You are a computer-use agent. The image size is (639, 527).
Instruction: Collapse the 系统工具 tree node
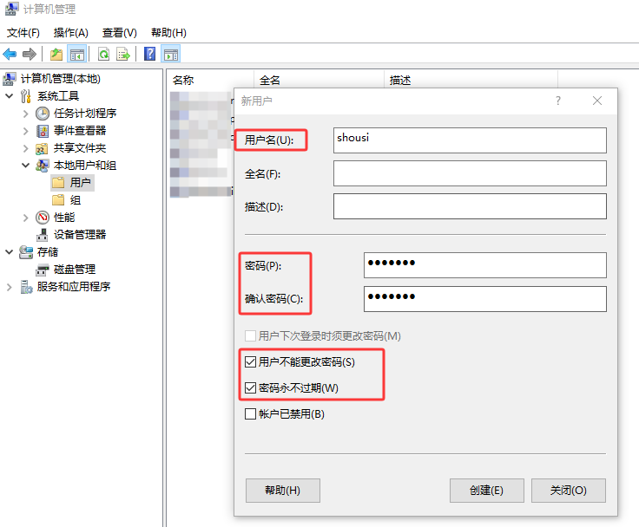click(10, 96)
